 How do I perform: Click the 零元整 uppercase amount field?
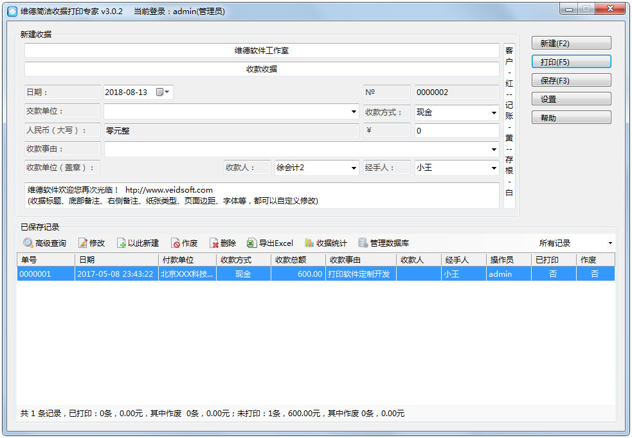(231, 131)
